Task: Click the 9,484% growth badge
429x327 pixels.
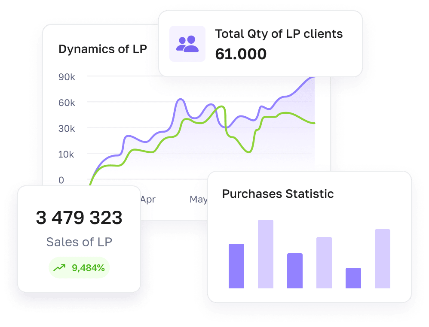Action: pos(79,268)
